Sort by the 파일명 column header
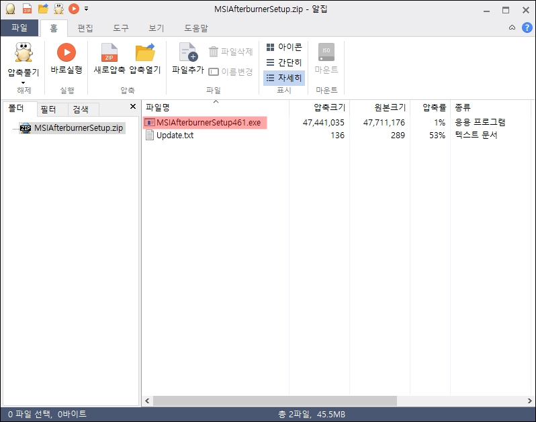The image size is (536, 422). (216, 107)
